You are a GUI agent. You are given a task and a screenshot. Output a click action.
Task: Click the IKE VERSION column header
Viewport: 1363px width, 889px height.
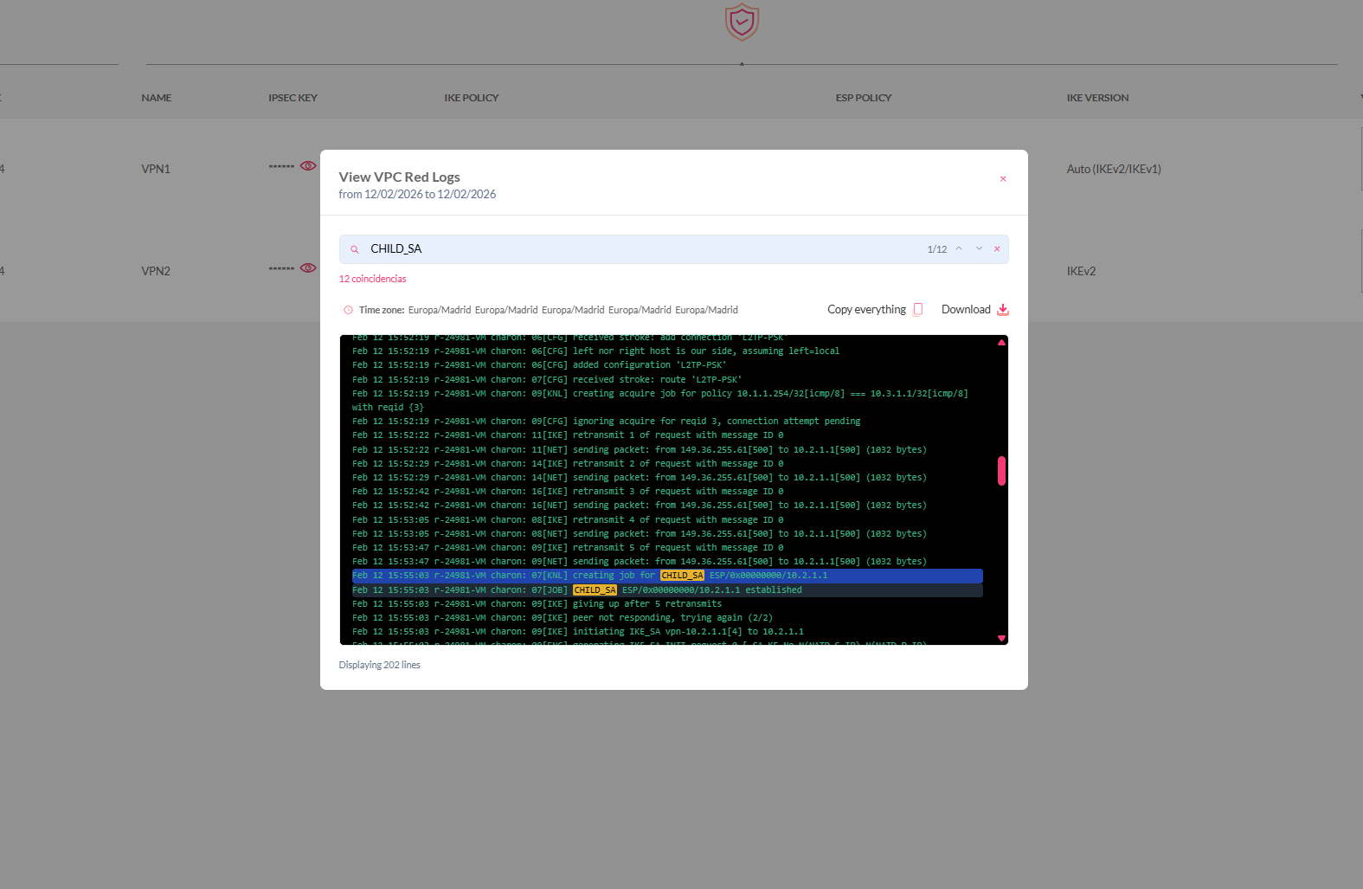(x=1097, y=98)
